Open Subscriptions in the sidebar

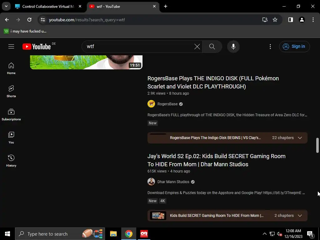11,114
